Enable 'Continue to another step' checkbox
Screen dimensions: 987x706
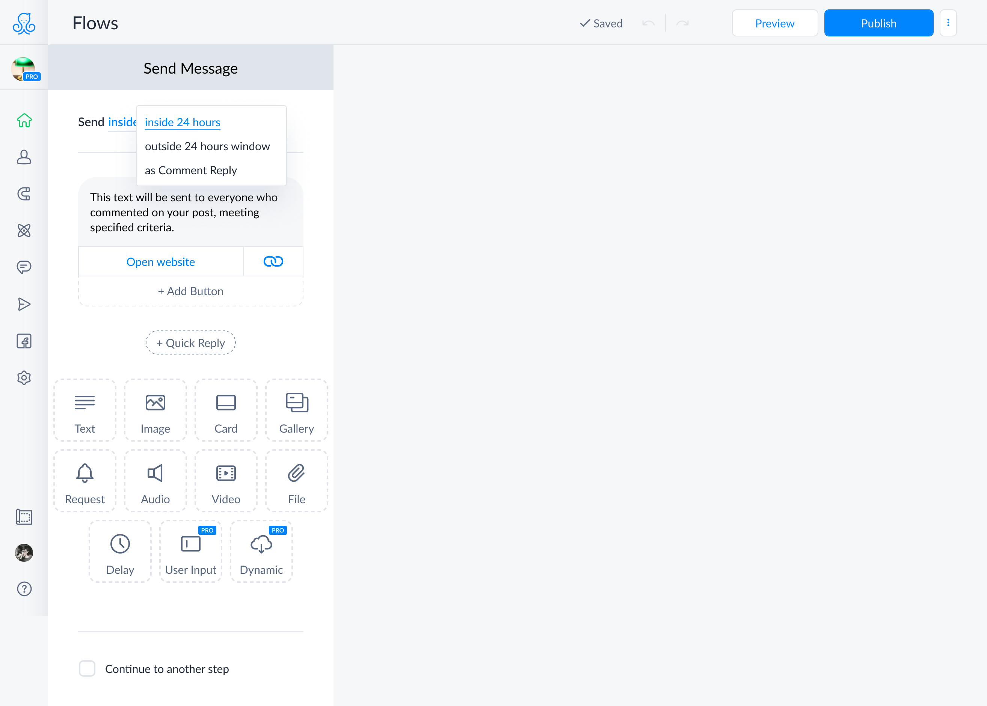point(87,668)
